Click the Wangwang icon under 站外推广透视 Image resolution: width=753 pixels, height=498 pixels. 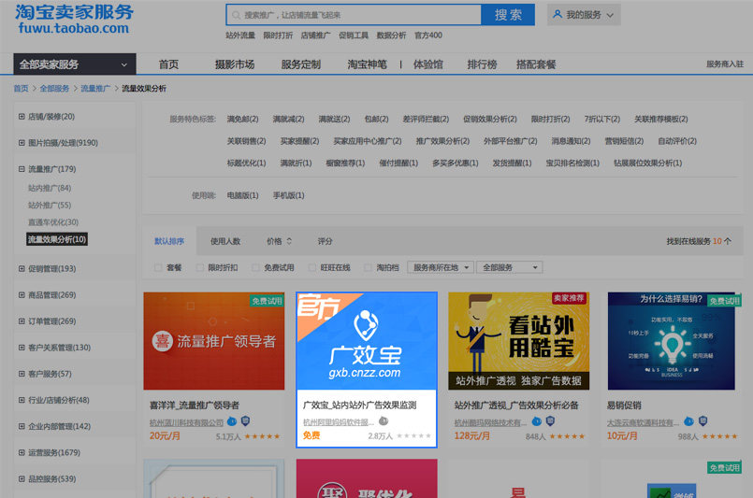[x=537, y=421]
